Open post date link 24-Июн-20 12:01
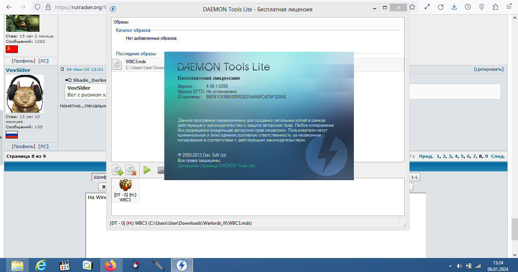This screenshot has height=272, width=518. pyautogui.click(x=85, y=69)
